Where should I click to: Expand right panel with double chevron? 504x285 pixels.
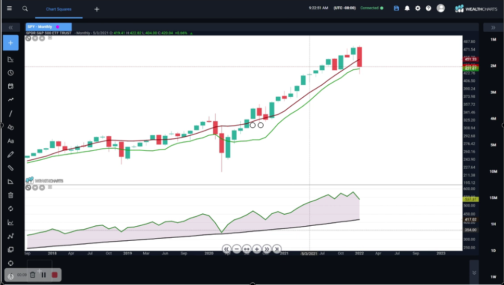[x=493, y=28]
